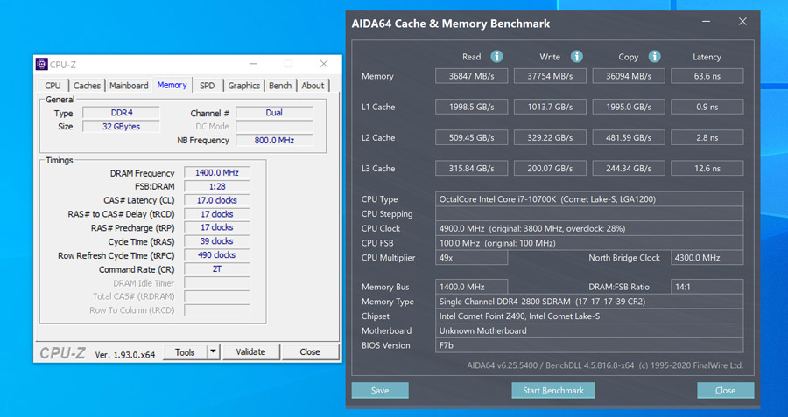Click the Type field DDR4 in CPU-Z
The height and width of the screenshot is (417, 788).
pyautogui.click(x=121, y=113)
